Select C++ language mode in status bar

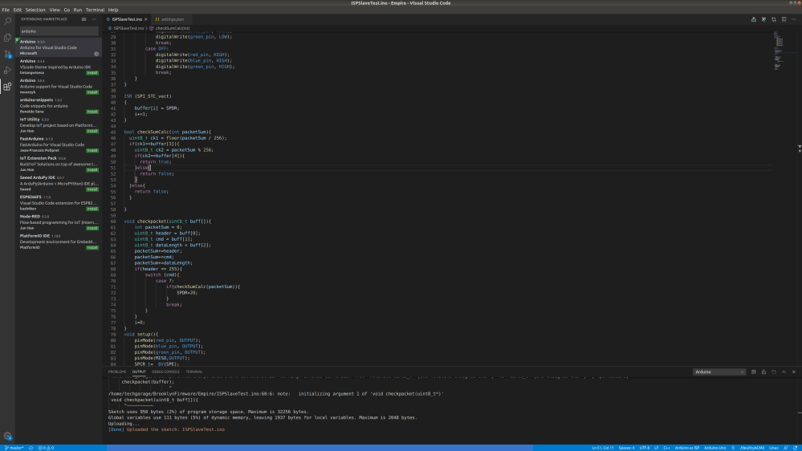point(666,448)
